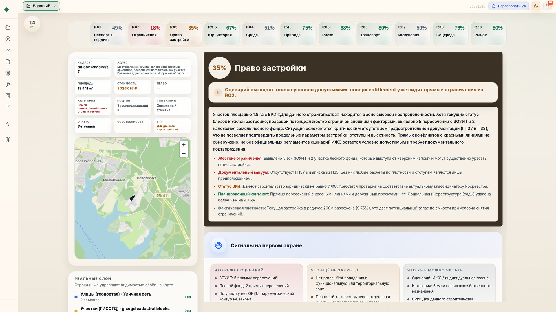Select R03 Право застройки tab
Viewport: 556px width, 312px height.
184,34
